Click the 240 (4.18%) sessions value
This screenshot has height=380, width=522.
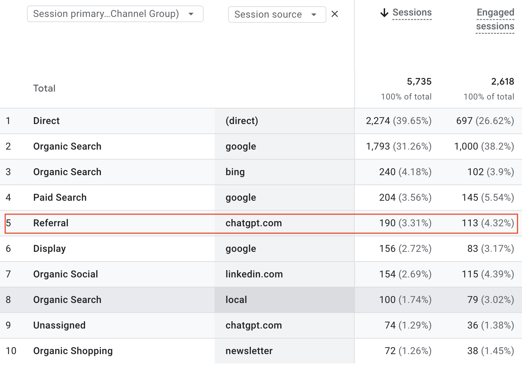pyautogui.click(x=405, y=172)
